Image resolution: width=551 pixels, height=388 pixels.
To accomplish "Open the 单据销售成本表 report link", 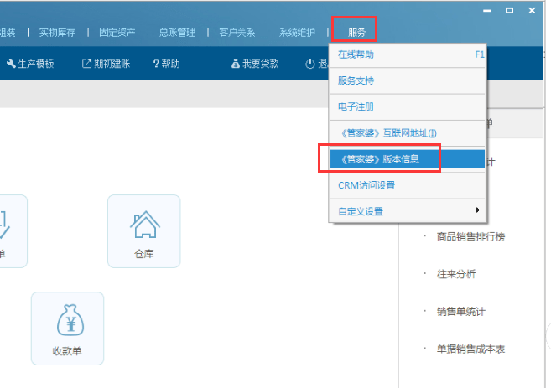I will 470,349.
